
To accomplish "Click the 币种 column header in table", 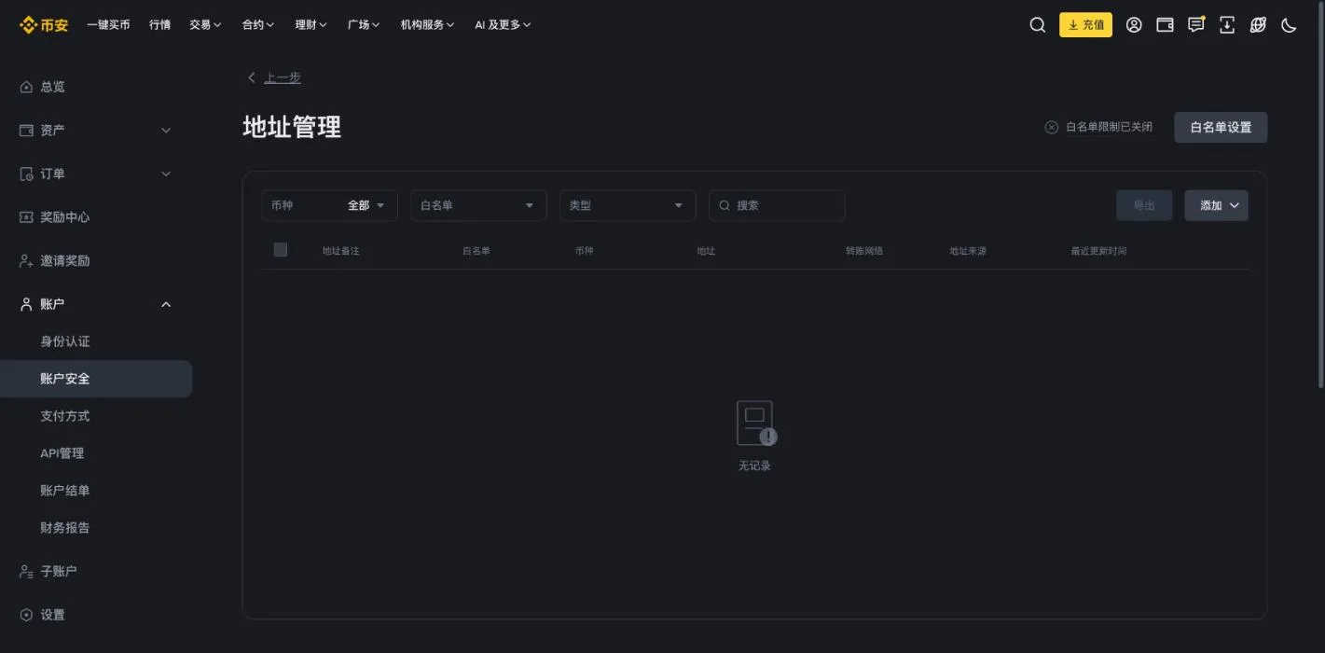I will pyautogui.click(x=585, y=251).
